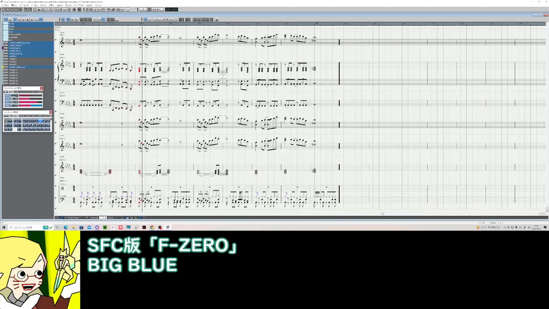
Task: Select the MIDI 1 melody track row
Action: point(31,43)
